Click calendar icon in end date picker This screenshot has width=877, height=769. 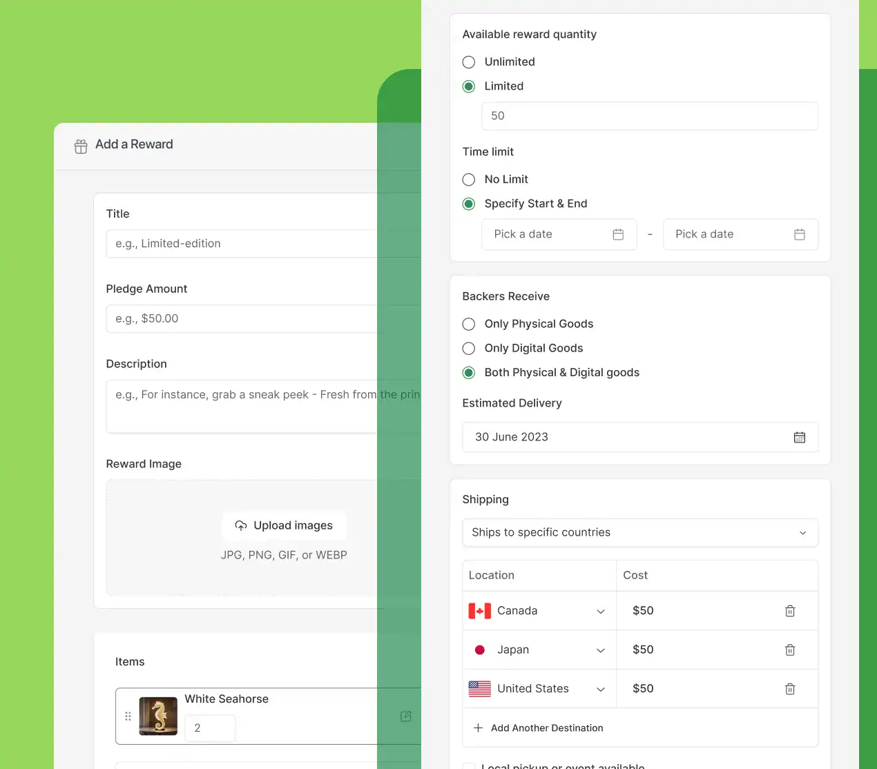[x=800, y=235]
